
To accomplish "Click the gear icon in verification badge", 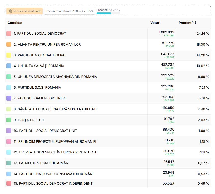I will (10, 11).
